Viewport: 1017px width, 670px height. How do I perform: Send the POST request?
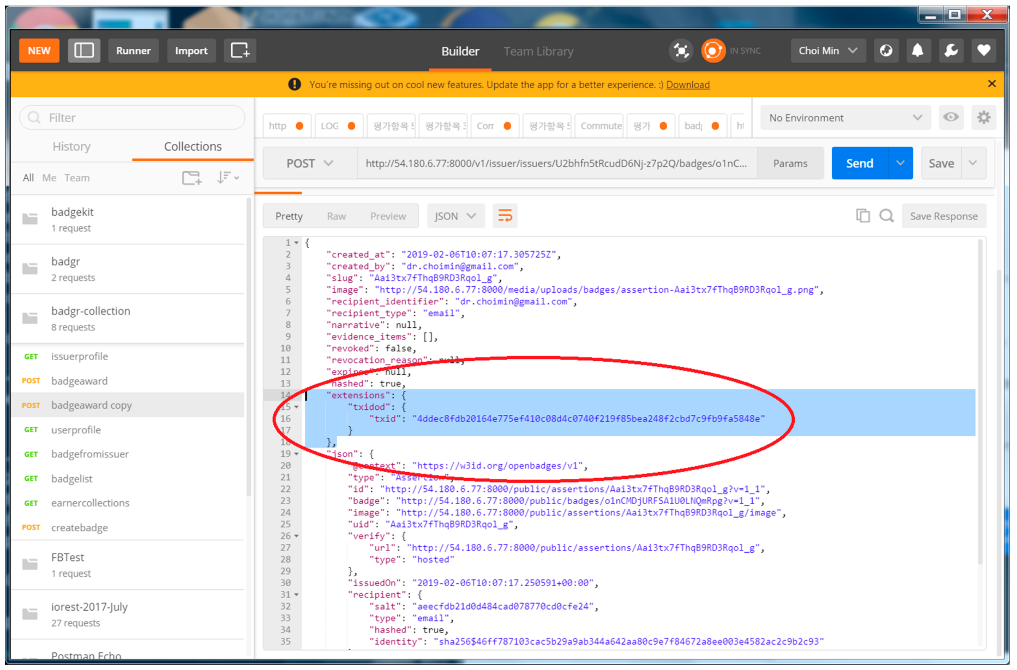tap(860, 163)
